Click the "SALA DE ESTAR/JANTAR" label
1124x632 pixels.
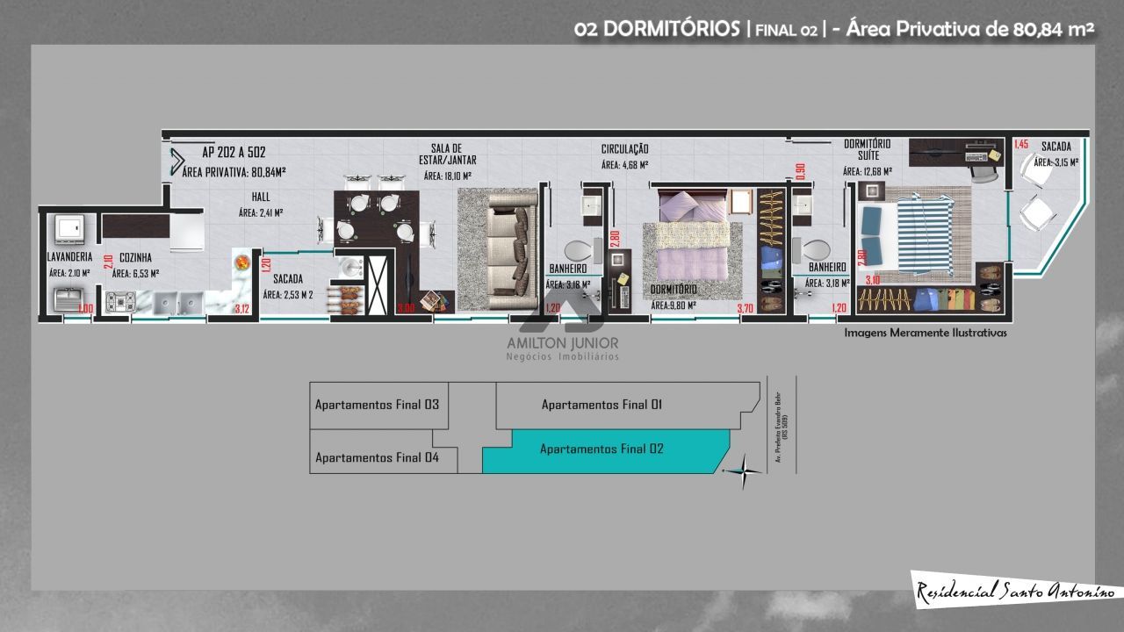[447, 154]
